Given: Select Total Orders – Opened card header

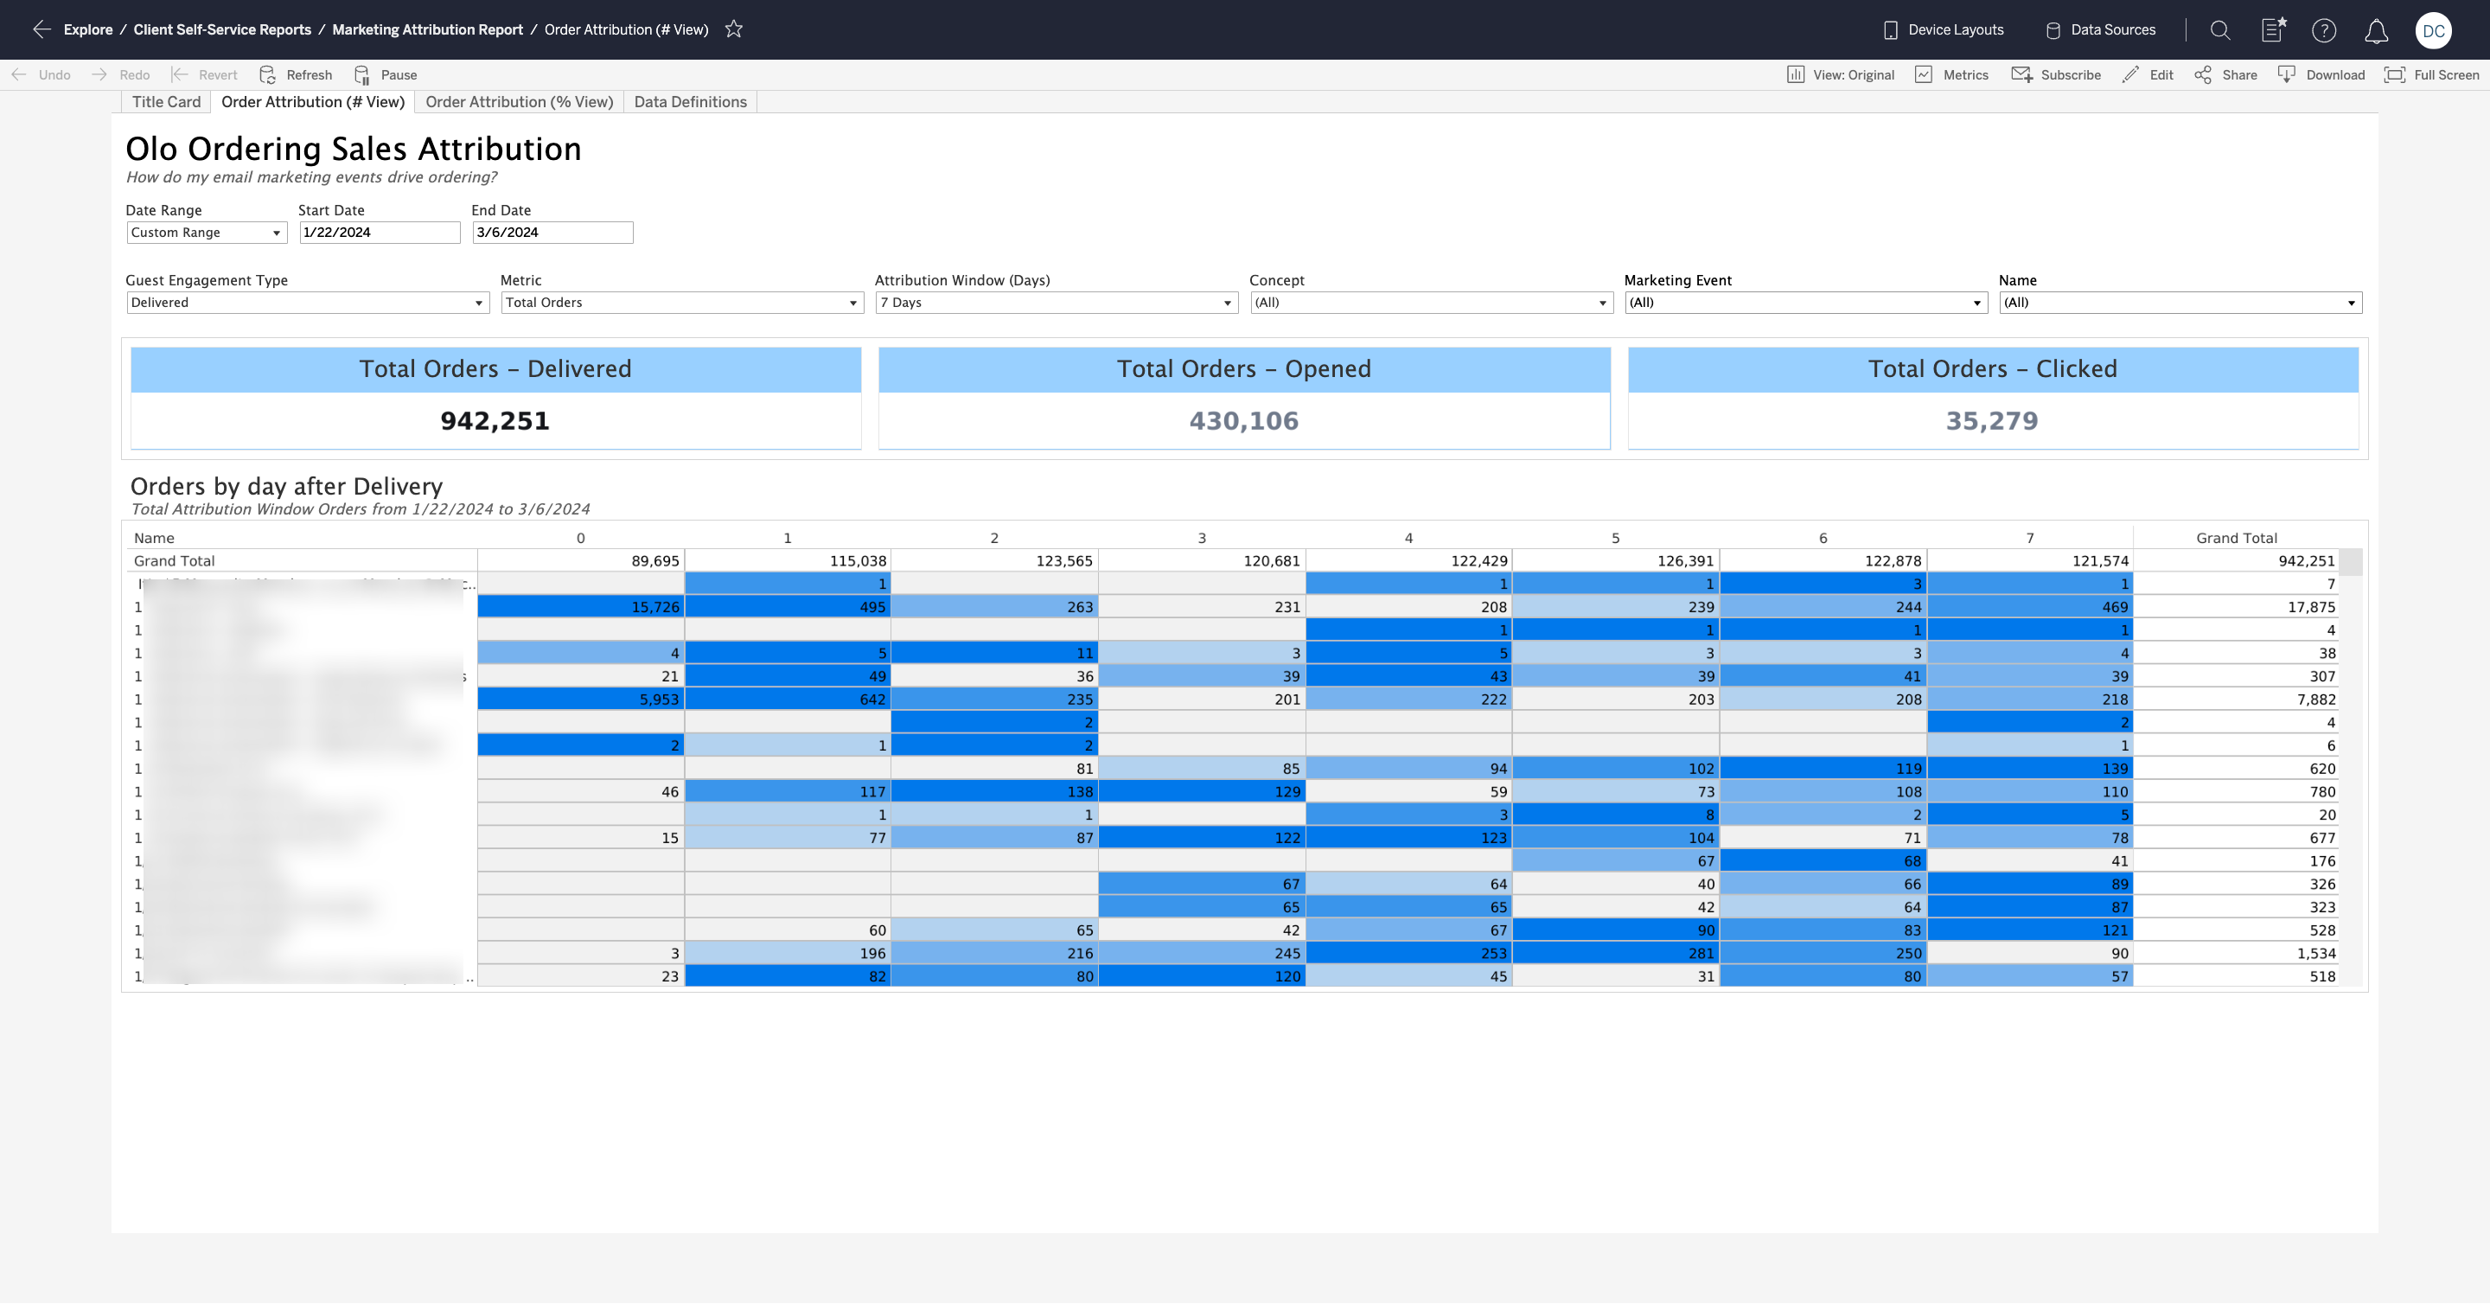Looking at the screenshot, I should tap(1244, 369).
